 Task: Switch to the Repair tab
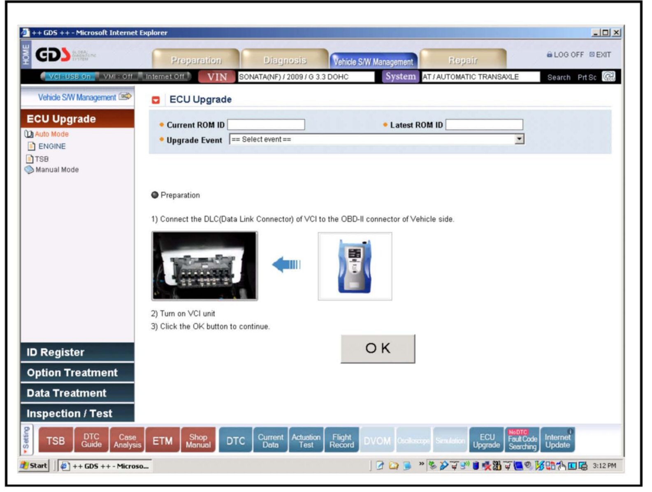(463, 60)
